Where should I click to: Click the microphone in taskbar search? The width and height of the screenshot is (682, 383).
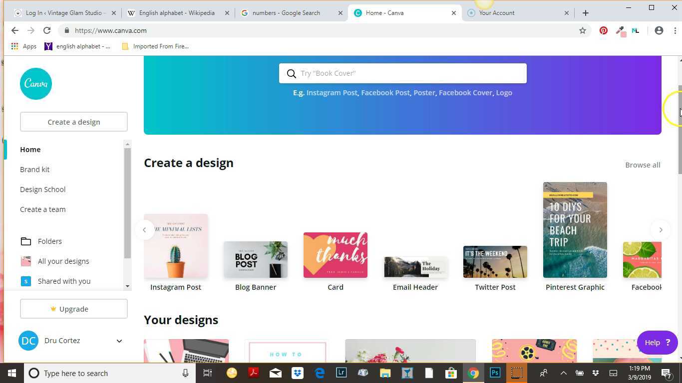point(185,373)
